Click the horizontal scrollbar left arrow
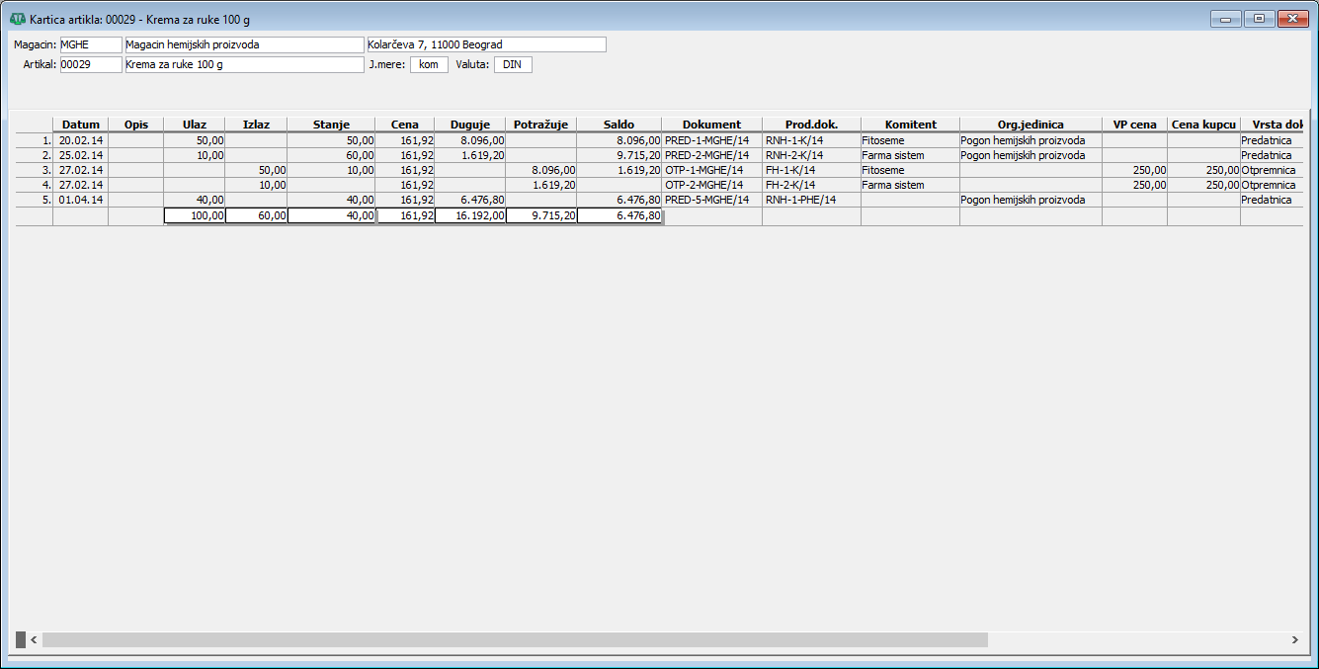This screenshot has width=1319, height=669. pyautogui.click(x=34, y=640)
